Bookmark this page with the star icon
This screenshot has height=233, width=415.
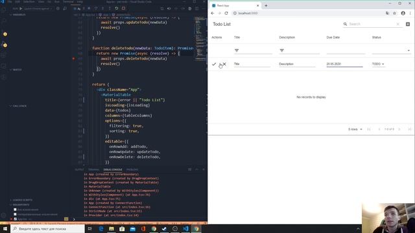[x=395, y=13]
